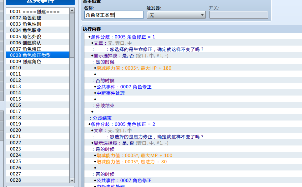Select empty common event 0014
The image size is (302, 187).
38,93
